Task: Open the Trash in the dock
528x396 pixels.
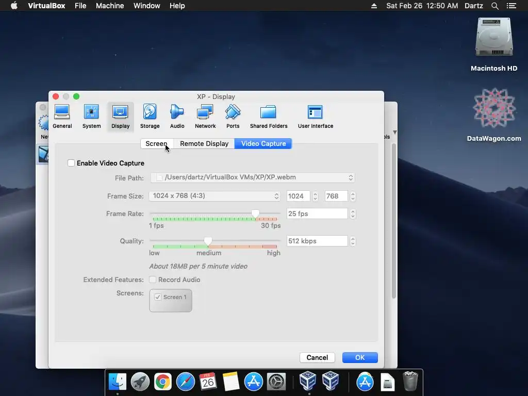Action: coord(410,381)
